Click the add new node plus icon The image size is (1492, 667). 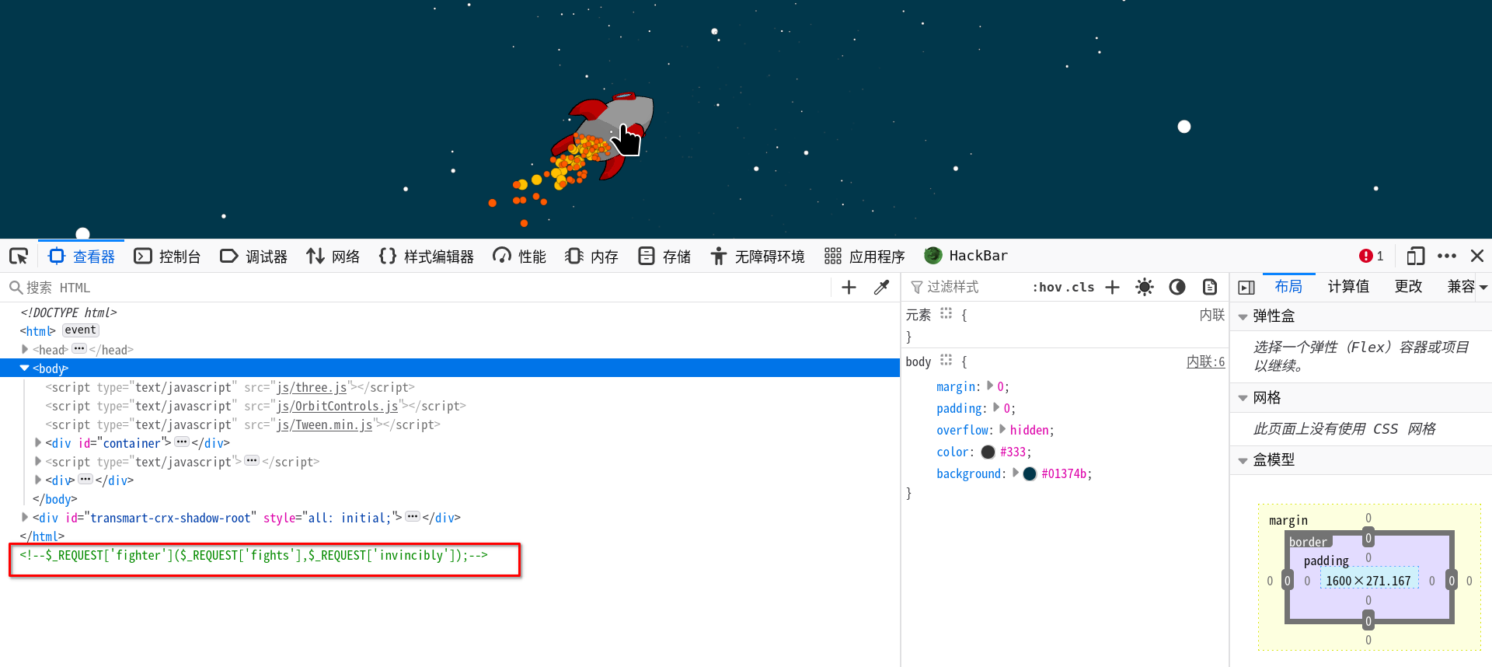(849, 288)
